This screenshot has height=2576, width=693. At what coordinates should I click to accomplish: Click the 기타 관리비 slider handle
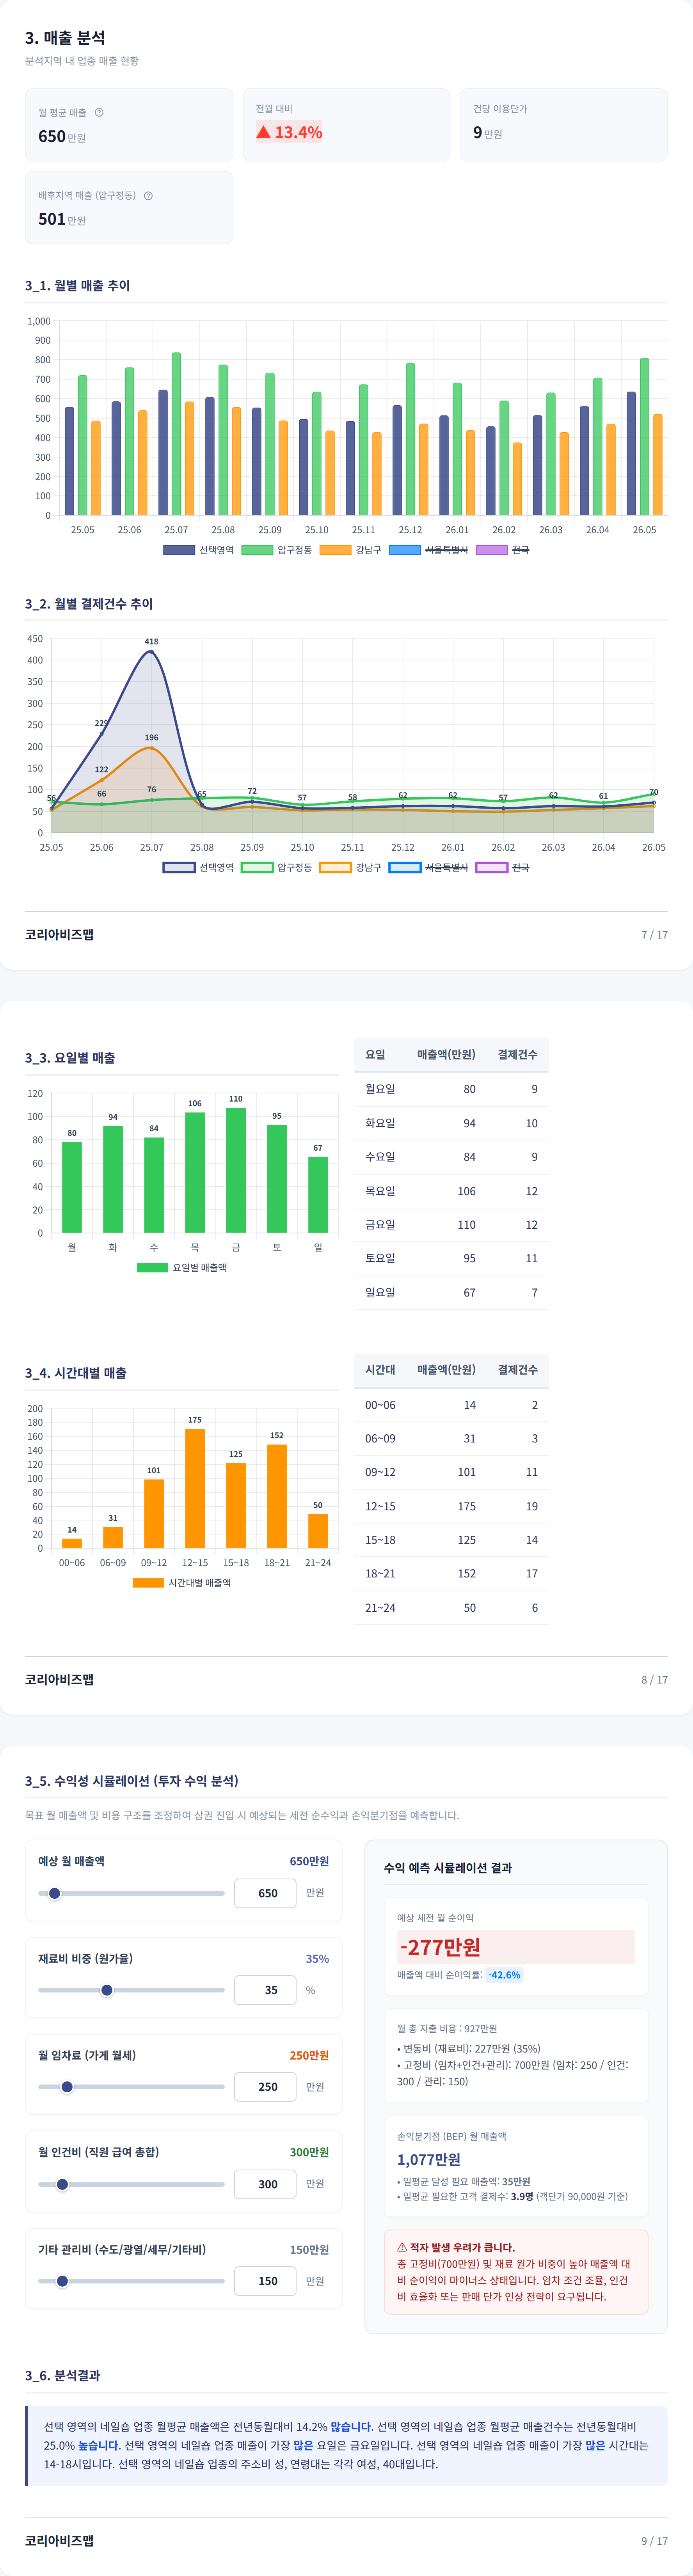(62, 2281)
